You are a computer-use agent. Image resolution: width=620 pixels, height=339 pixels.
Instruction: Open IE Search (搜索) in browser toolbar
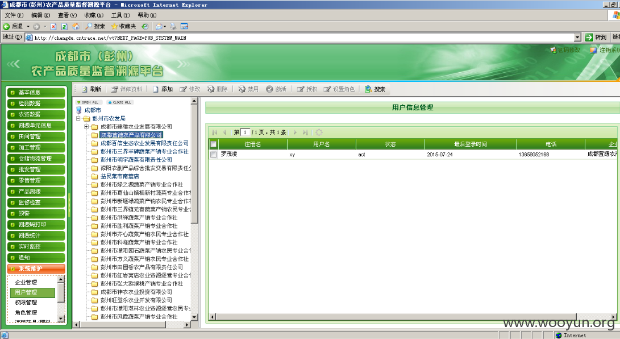[95, 27]
